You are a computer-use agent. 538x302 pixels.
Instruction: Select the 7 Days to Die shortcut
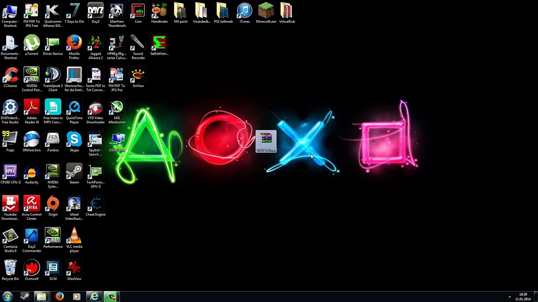point(74,13)
